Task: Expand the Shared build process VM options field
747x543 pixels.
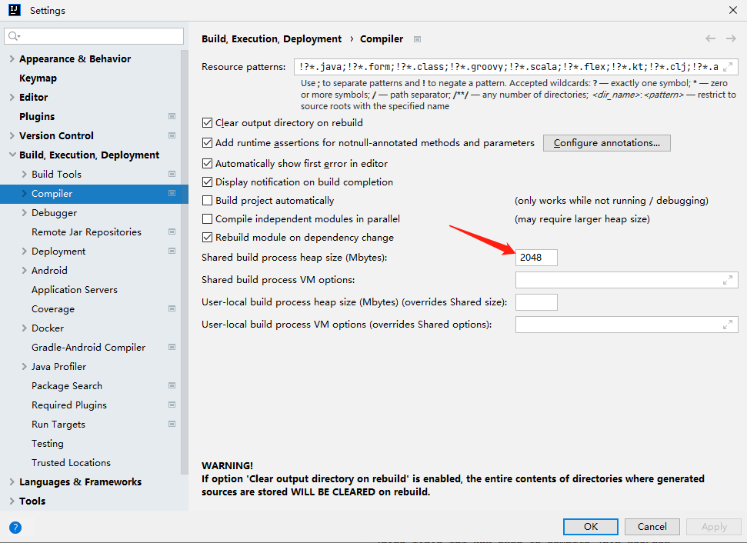Action: point(728,280)
